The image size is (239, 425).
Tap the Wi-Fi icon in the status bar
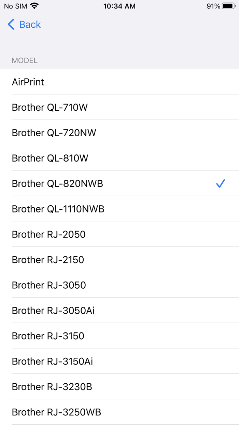(x=34, y=5)
